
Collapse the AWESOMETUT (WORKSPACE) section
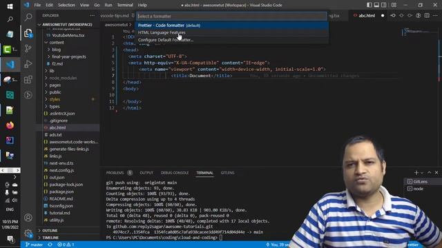coord(68,25)
